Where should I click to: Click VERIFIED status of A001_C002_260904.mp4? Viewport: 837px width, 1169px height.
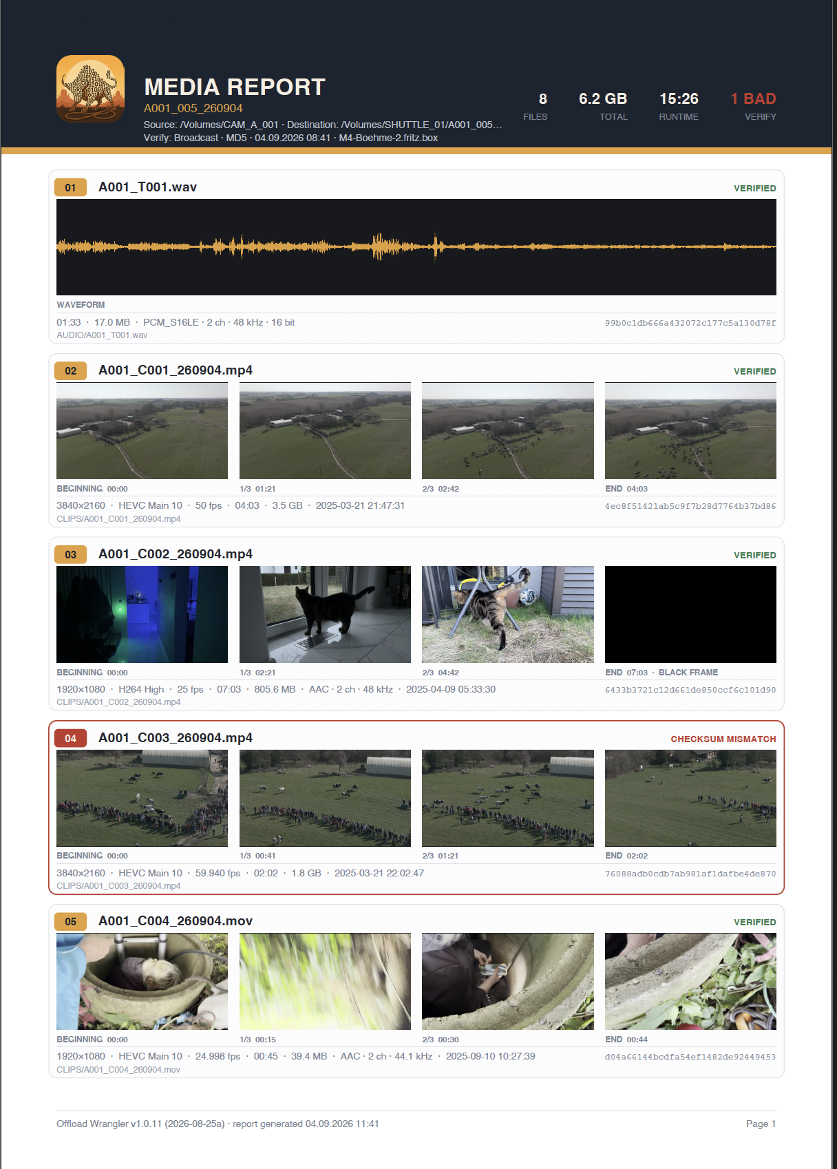tap(754, 555)
